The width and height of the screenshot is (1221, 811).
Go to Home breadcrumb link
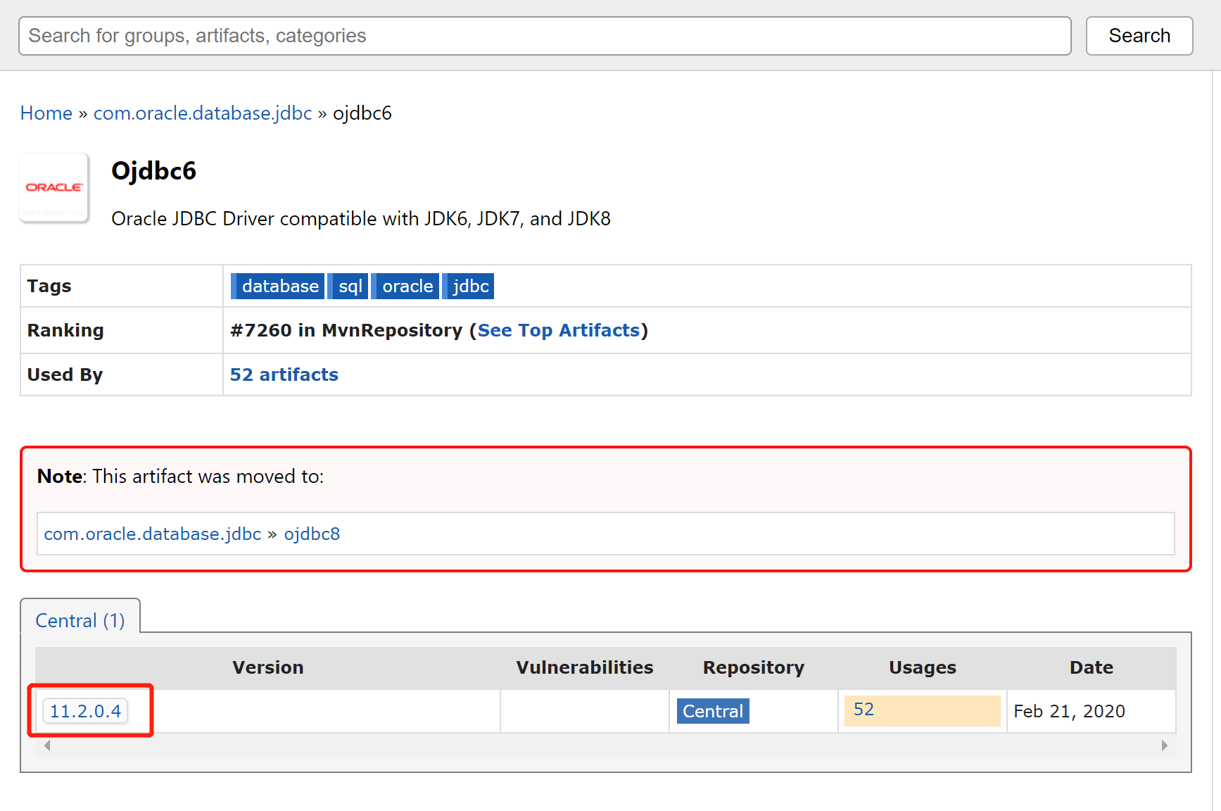pos(46,113)
